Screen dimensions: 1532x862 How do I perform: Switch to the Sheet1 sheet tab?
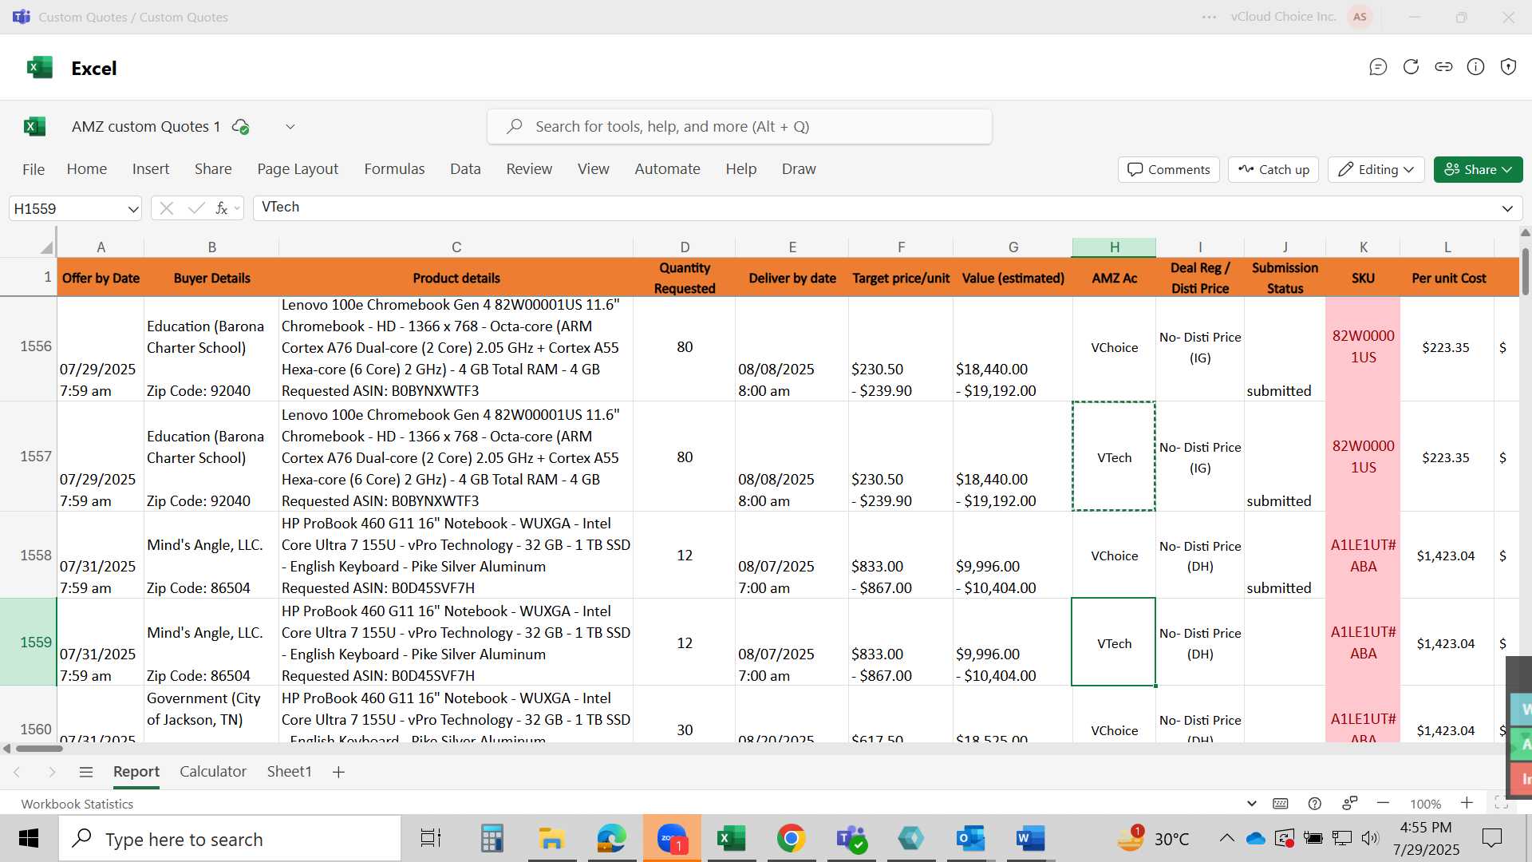pos(289,772)
